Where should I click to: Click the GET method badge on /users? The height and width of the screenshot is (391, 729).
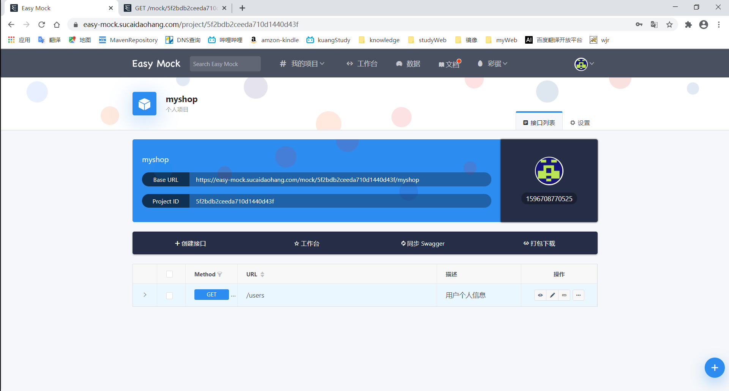[x=211, y=294]
